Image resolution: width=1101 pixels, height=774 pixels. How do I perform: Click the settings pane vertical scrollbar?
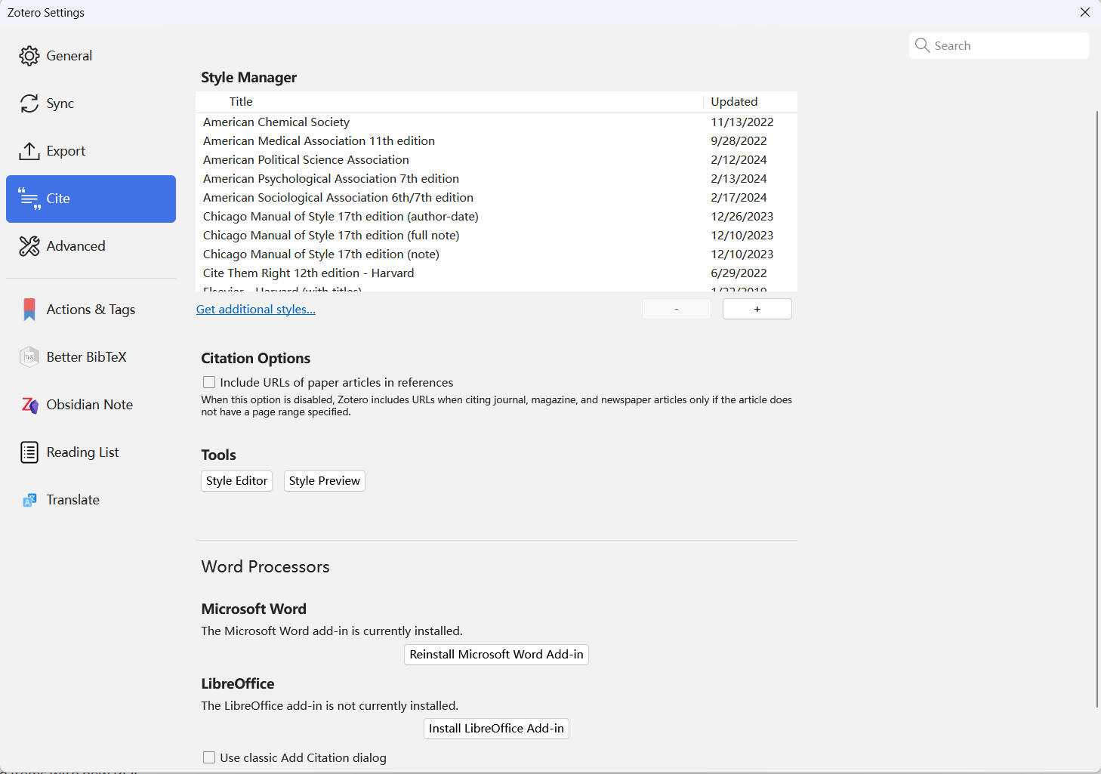pos(1097,408)
